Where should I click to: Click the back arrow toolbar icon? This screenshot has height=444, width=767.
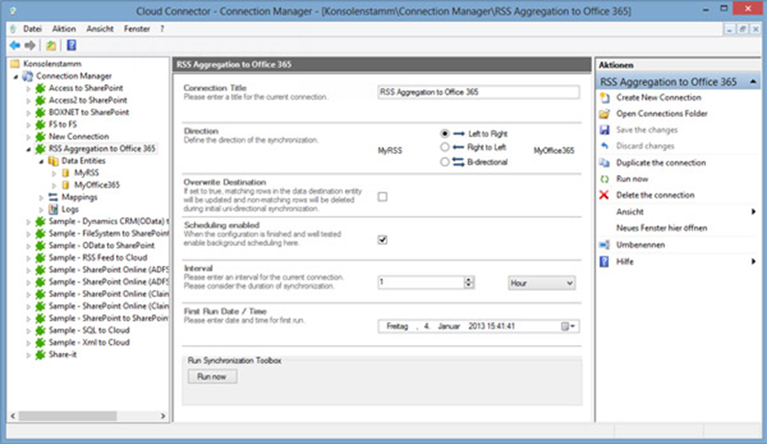point(14,45)
